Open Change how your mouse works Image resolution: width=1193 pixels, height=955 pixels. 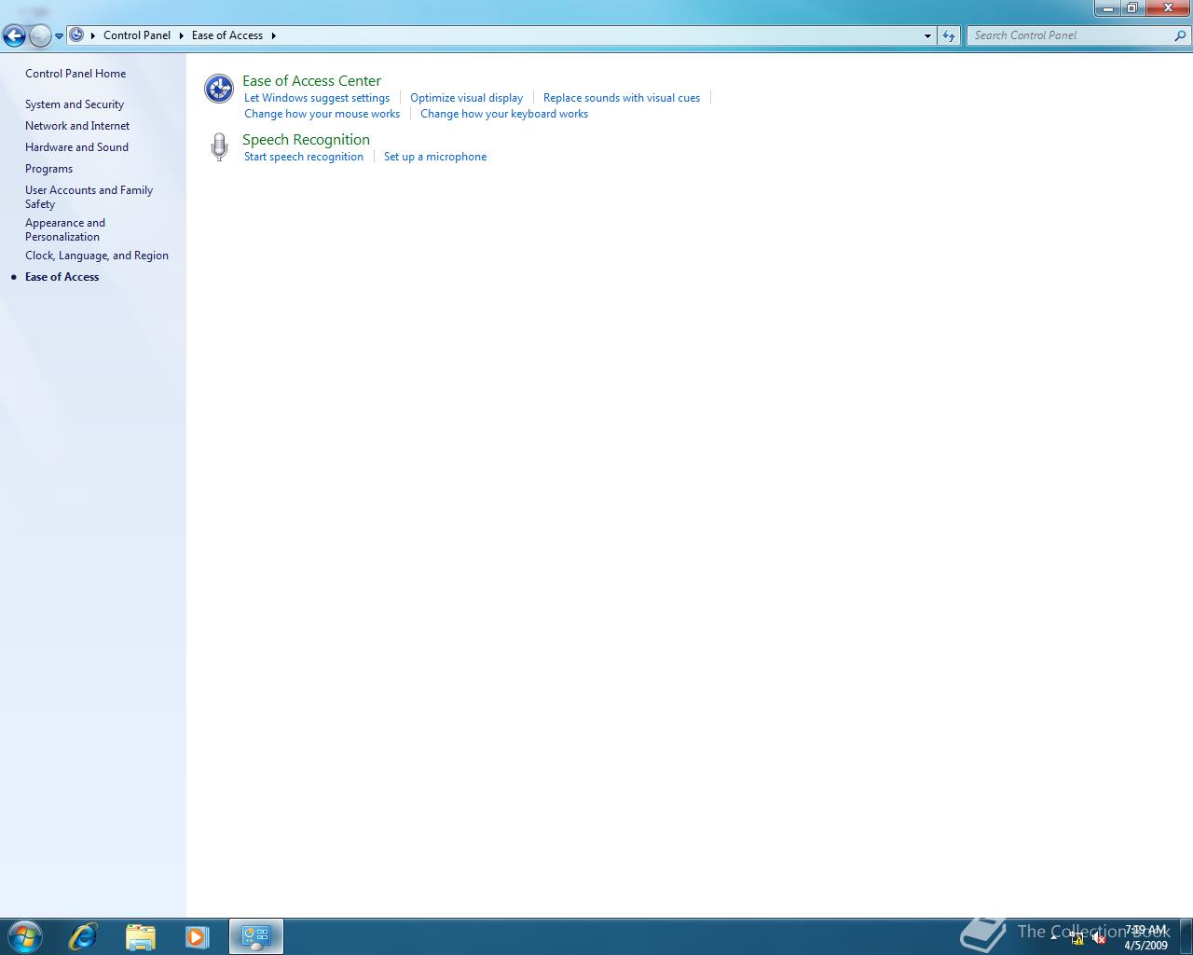(x=322, y=114)
